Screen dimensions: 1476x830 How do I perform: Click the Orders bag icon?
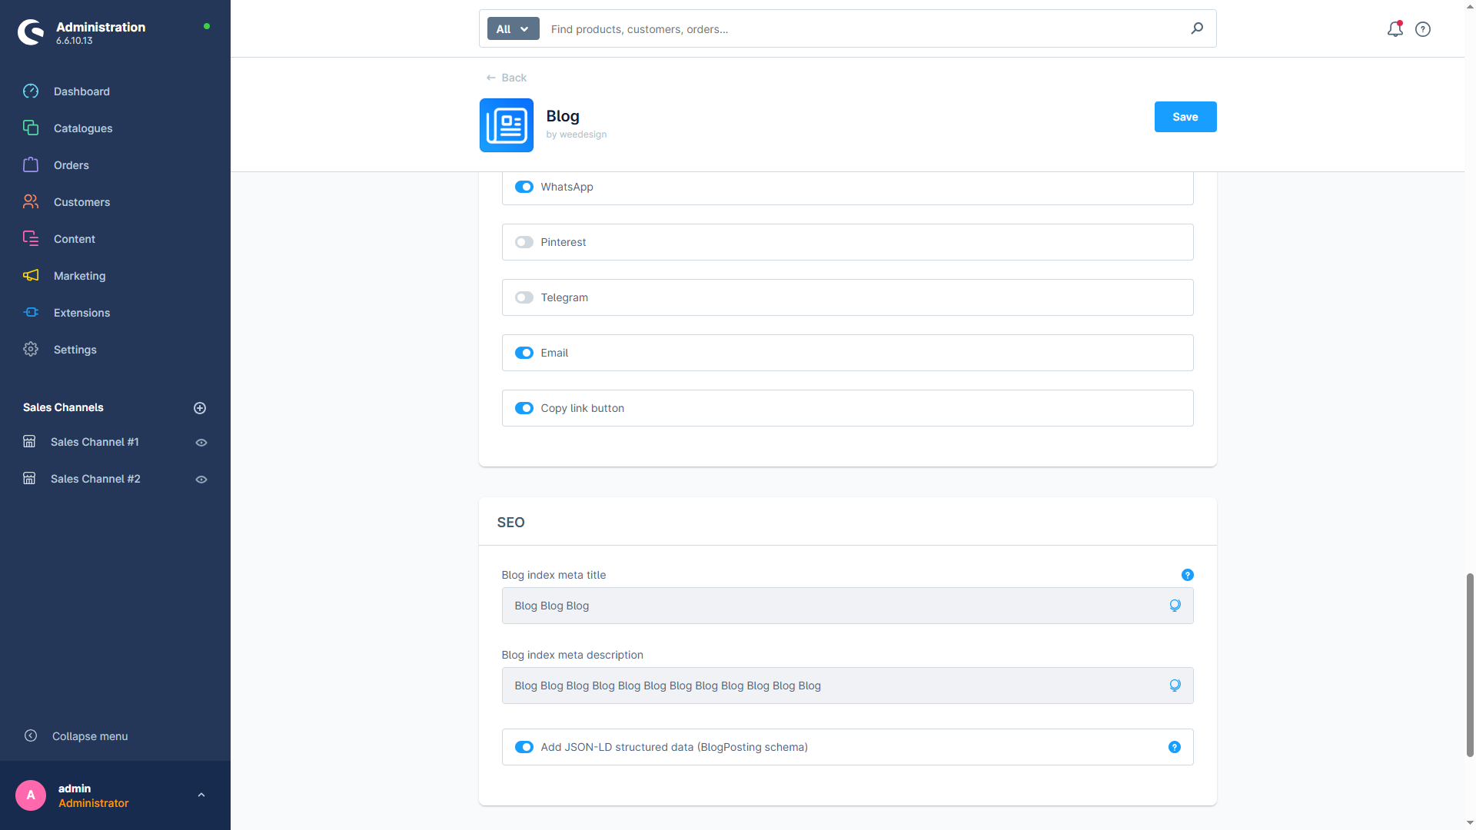[31, 165]
